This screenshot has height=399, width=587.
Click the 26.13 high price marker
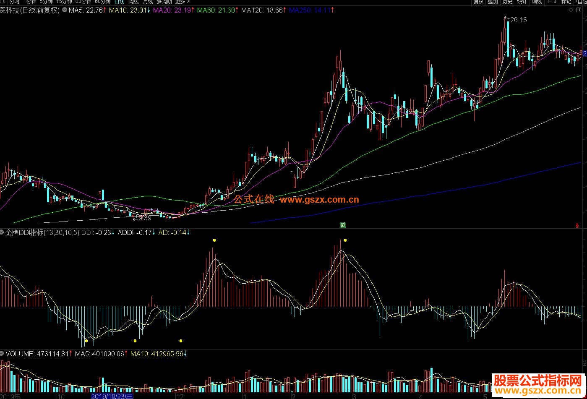(519, 20)
